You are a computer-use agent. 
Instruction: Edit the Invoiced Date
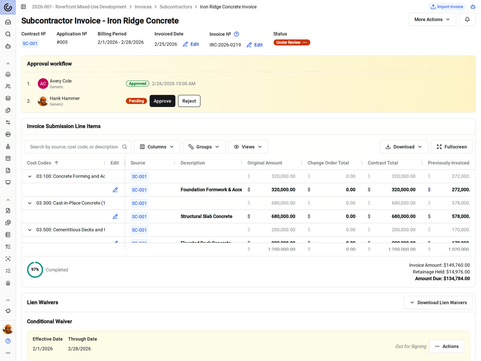pyautogui.click(x=191, y=44)
